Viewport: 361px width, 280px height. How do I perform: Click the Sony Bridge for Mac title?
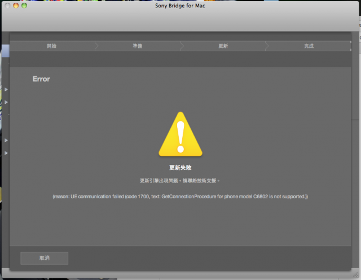point(180,6)
